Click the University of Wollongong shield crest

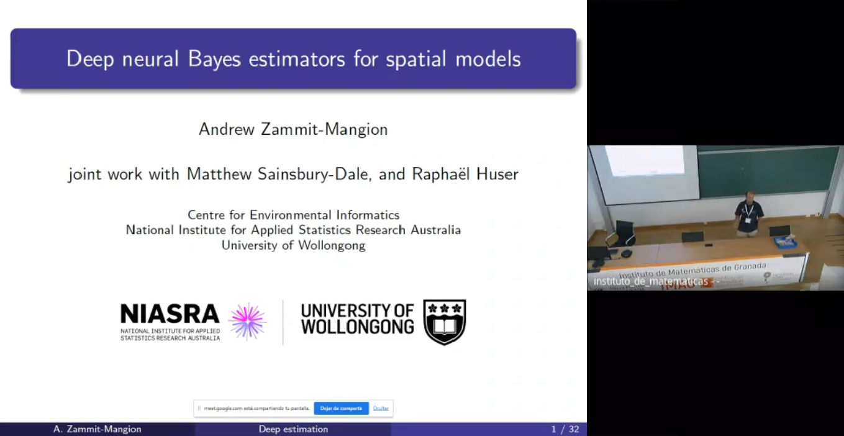click(444, 322)
